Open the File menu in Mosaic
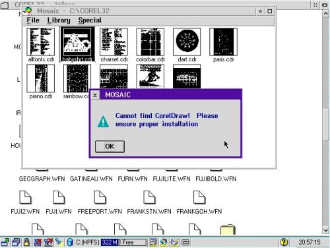The image size is (330, 248). 33,20
